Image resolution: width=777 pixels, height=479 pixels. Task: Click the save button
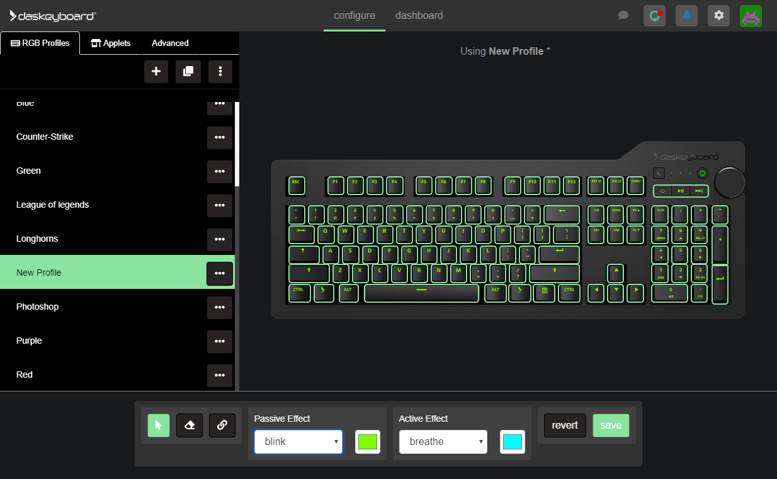[611, 425]
